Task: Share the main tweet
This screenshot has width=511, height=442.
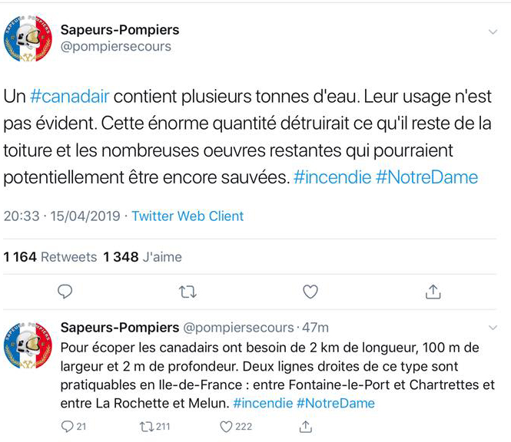Action: point(433,292)
